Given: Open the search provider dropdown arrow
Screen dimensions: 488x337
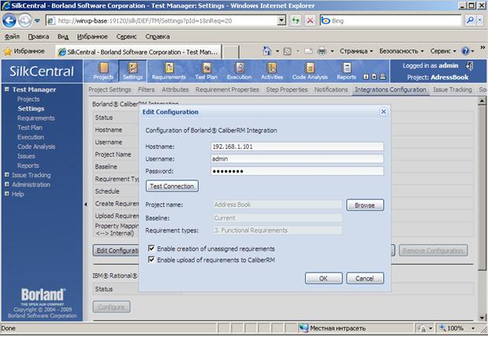Looking at the screenshot, I should 480,20.
